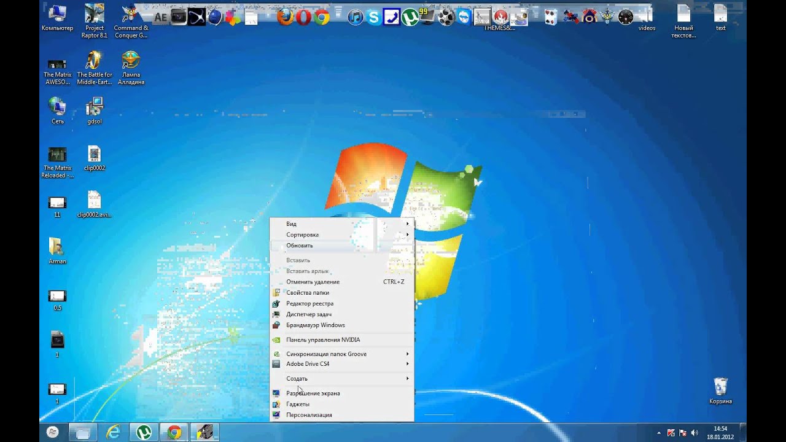Expand the Adobe Drive CS4 submenu
Image resolution: width=786 pixels, height=442 pixels.
[x=342, y=364]
